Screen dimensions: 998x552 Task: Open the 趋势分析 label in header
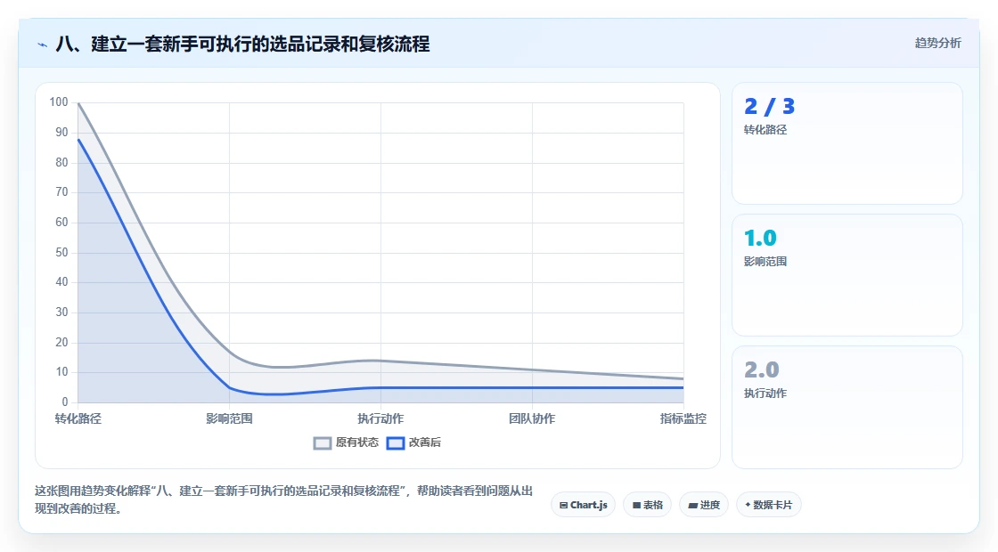(x=937, y=44)
